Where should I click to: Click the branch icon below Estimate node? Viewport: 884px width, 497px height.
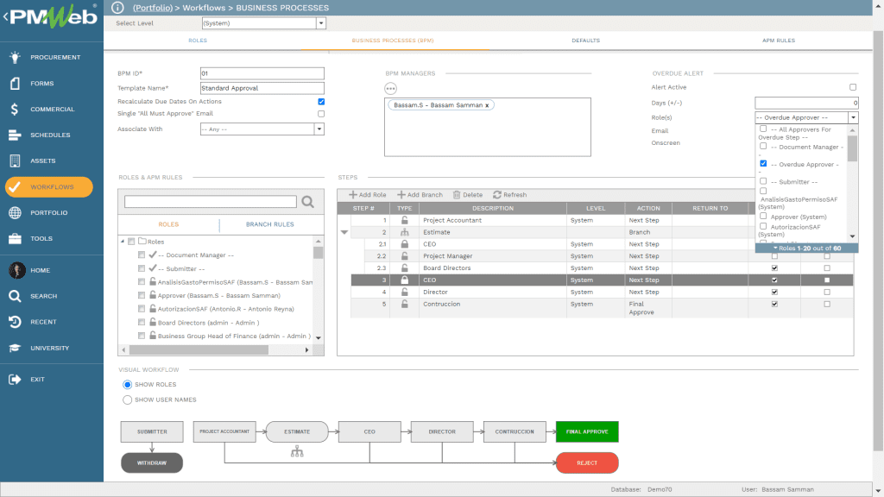(x=297, y=451)
